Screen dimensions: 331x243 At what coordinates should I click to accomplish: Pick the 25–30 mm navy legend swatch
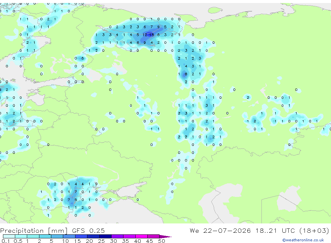click(x=105, y=236)
